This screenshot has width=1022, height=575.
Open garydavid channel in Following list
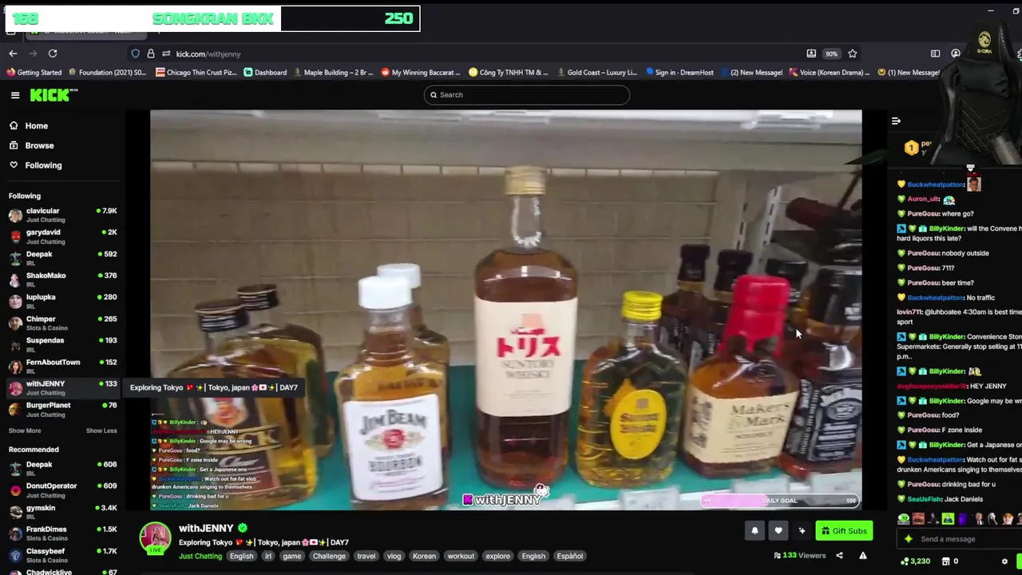click(62, 236)
